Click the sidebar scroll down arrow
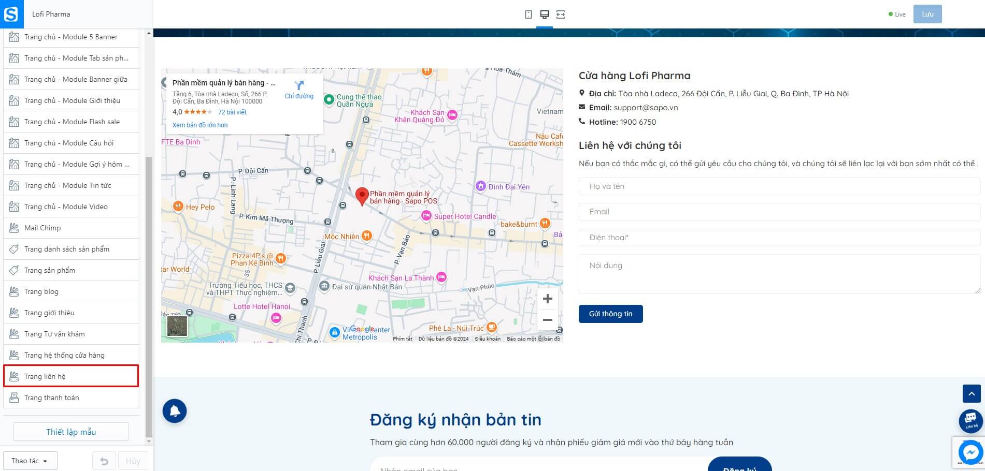The height and width of the screenshot is (471, 985). point(149,441)
